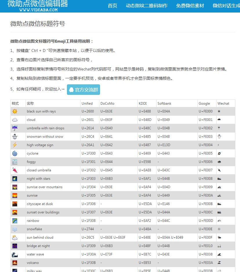Click the cloud emoji icon
240x272 pixels.
pyautogui.click(x=15, y=120)
